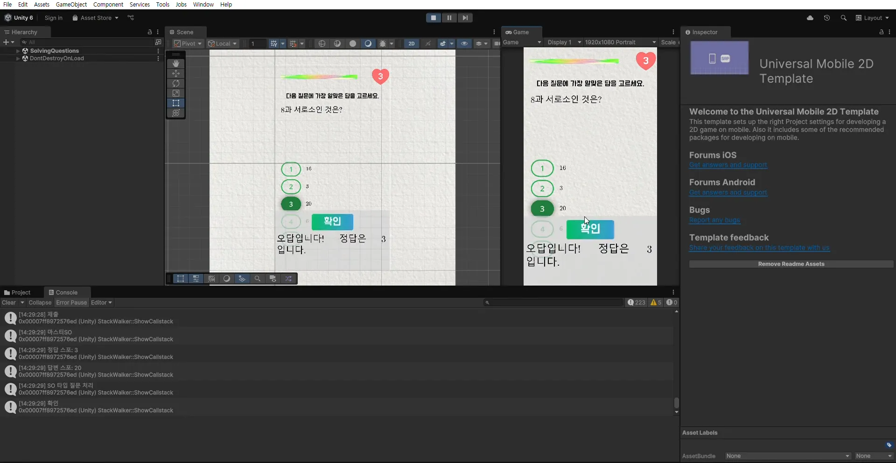Open the Display 1 dropdown
Image resolution: width=896 pixels, height=463 pixels.
click(564, 42)
